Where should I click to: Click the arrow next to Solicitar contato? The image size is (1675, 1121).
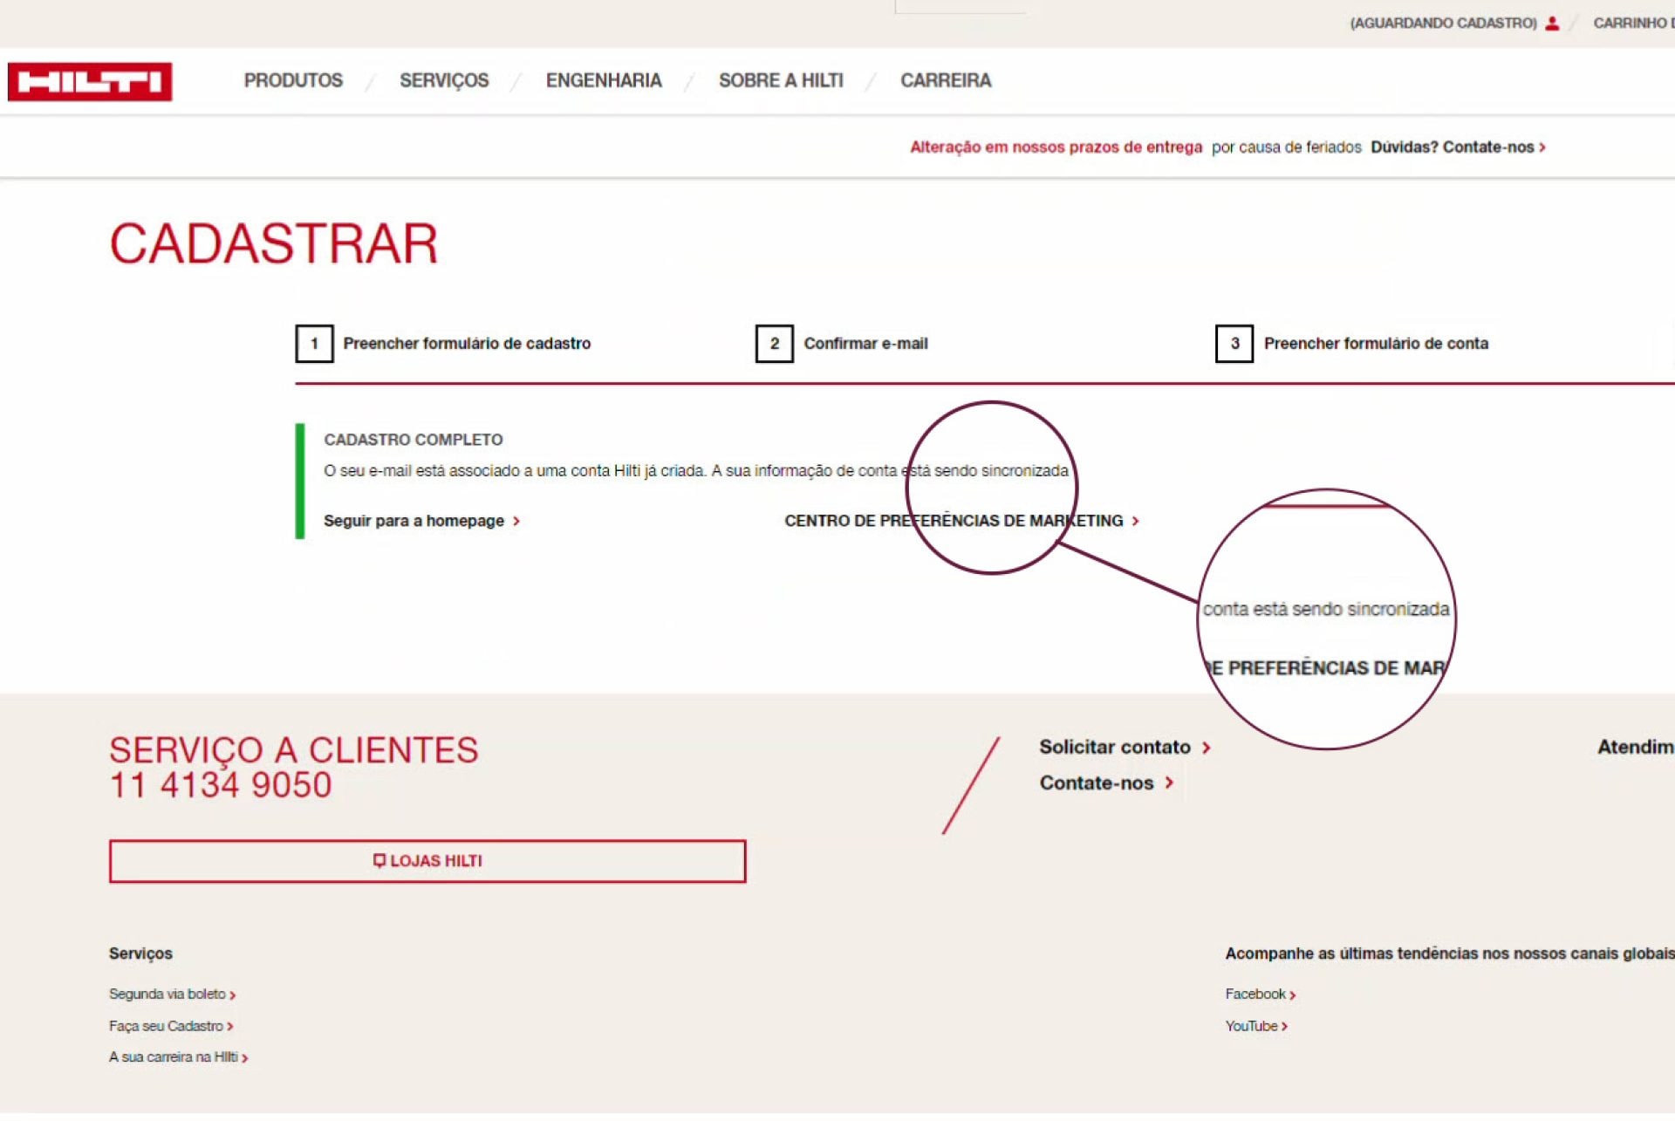[x=1206, y=748]
